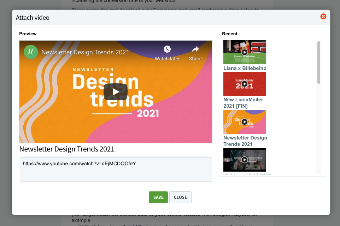This screenshot has width=340, height=226.
Task: Open the video title link in preview player
Action: (x=85, y=52)
